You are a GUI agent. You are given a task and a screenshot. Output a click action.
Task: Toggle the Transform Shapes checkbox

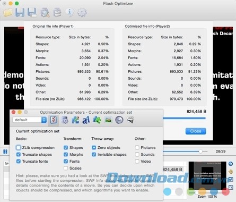66,148
